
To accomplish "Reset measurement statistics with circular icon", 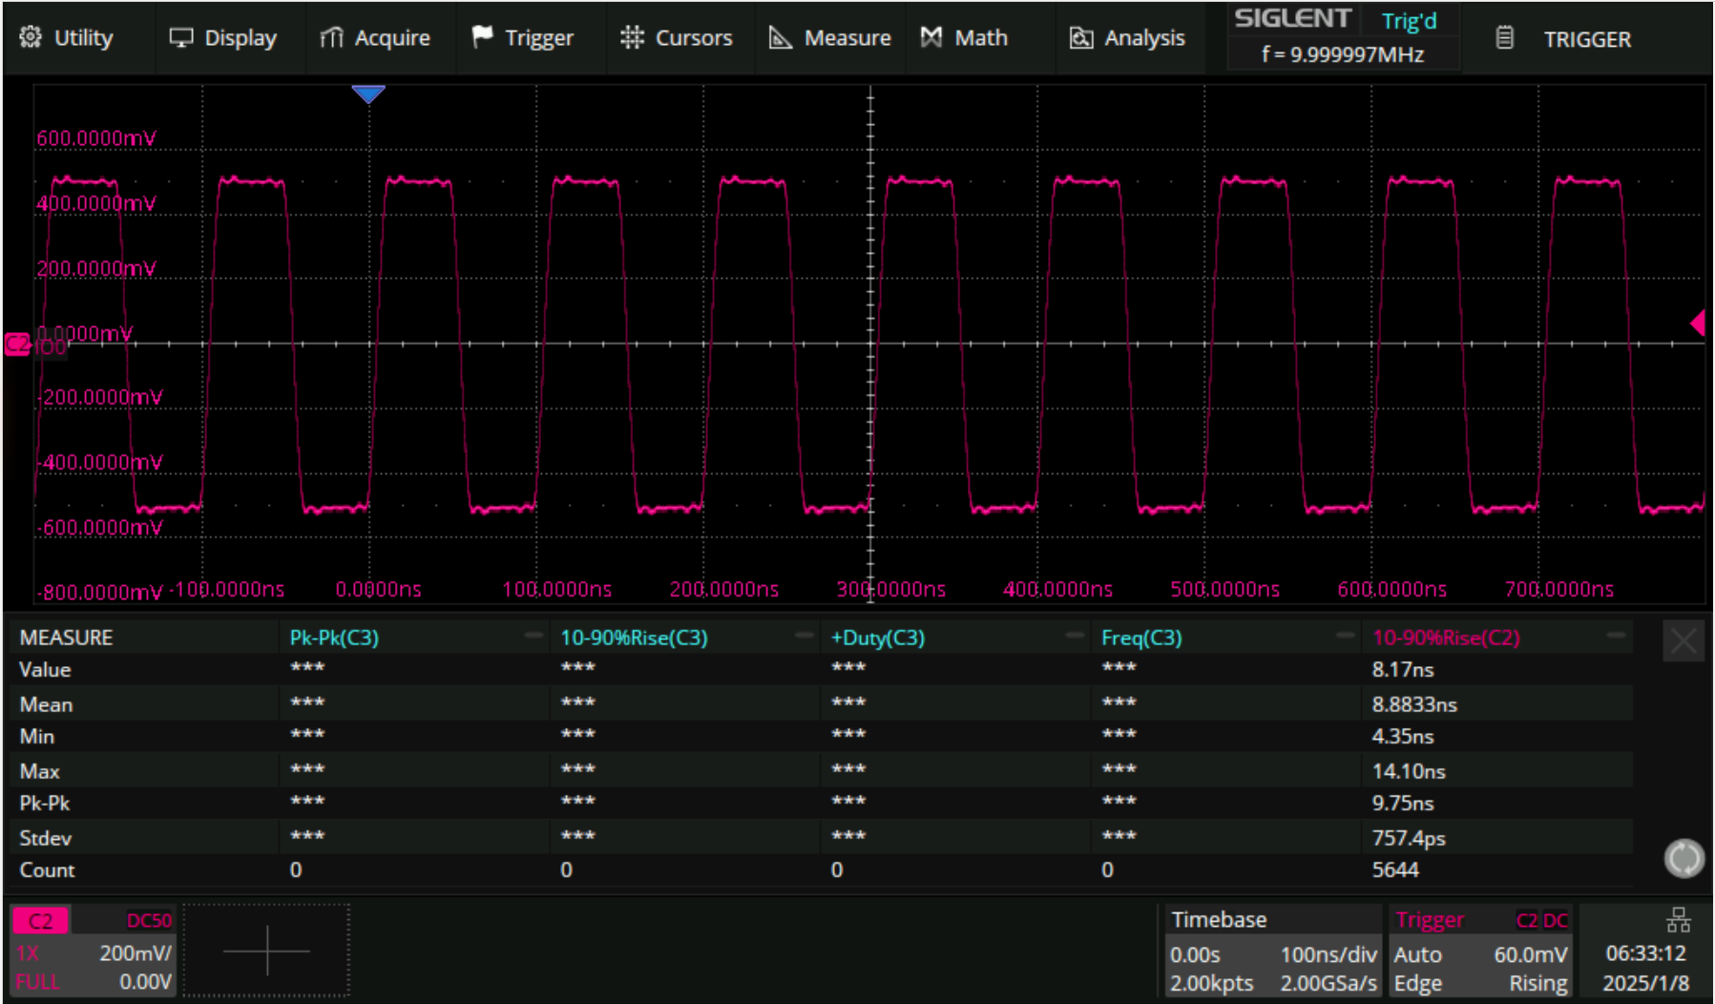I will [1684, 858].
